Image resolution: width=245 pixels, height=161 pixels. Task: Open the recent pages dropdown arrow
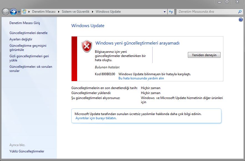(x=19, y=12)
